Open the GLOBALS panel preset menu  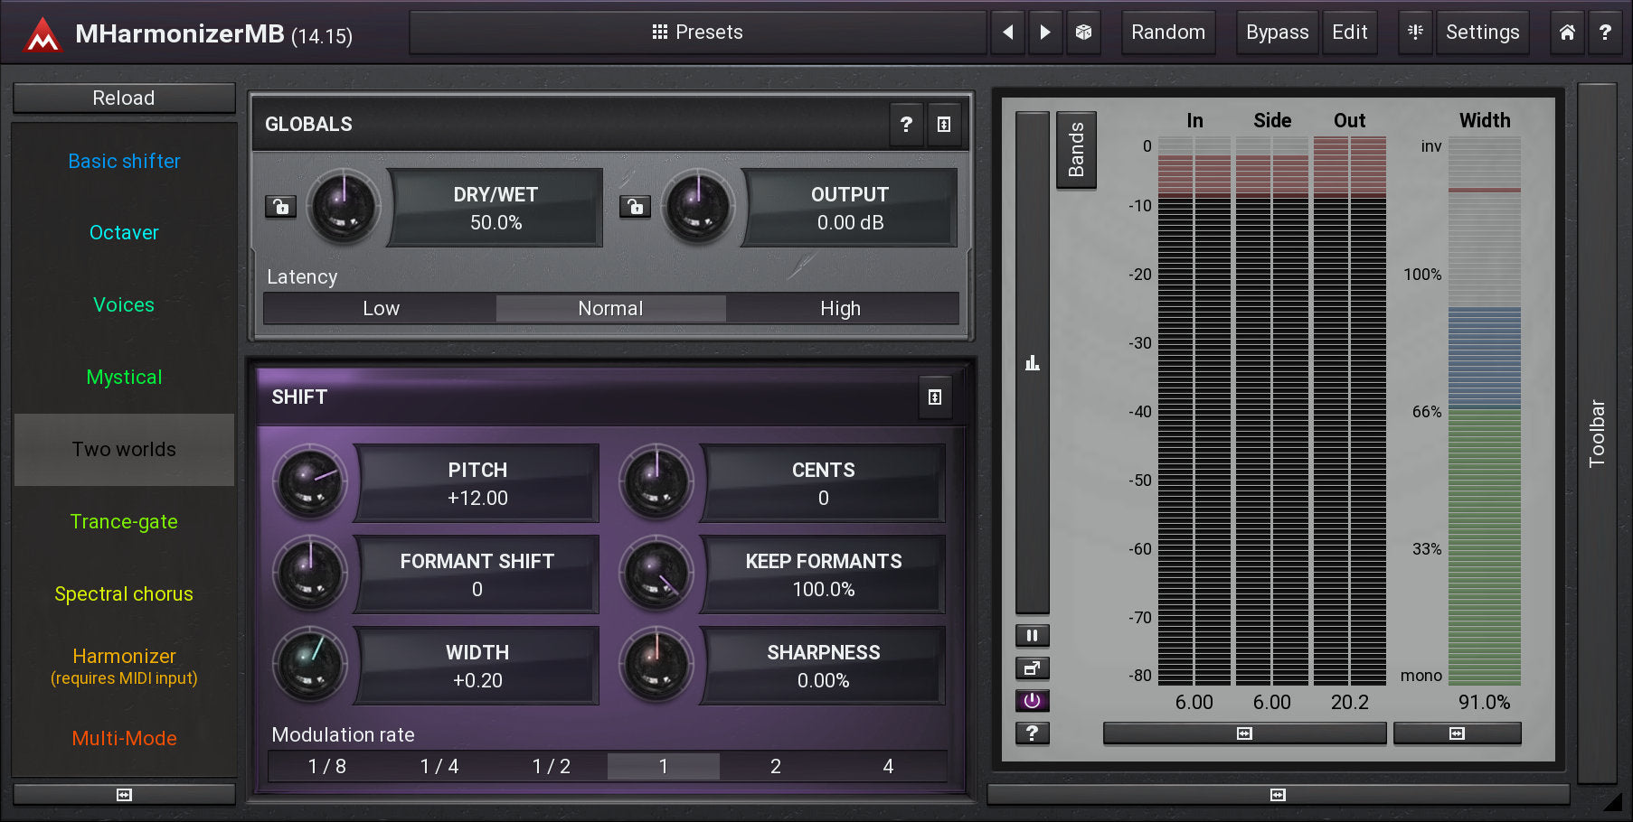(944, 125)
